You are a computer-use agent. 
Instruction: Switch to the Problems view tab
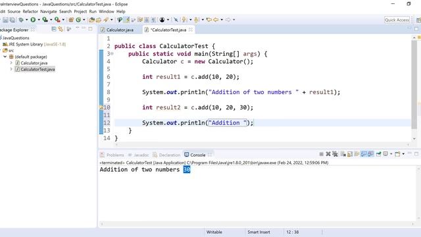112,155
